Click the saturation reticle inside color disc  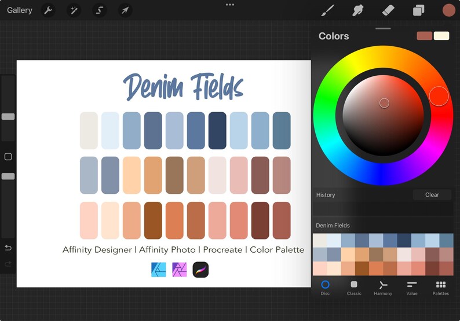click(384, 103)
